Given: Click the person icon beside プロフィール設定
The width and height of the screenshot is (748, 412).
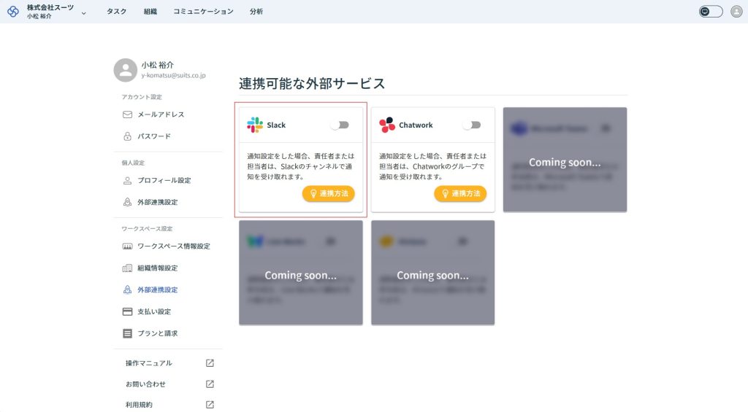Looking at the screenshot, I should click(127, 181).
